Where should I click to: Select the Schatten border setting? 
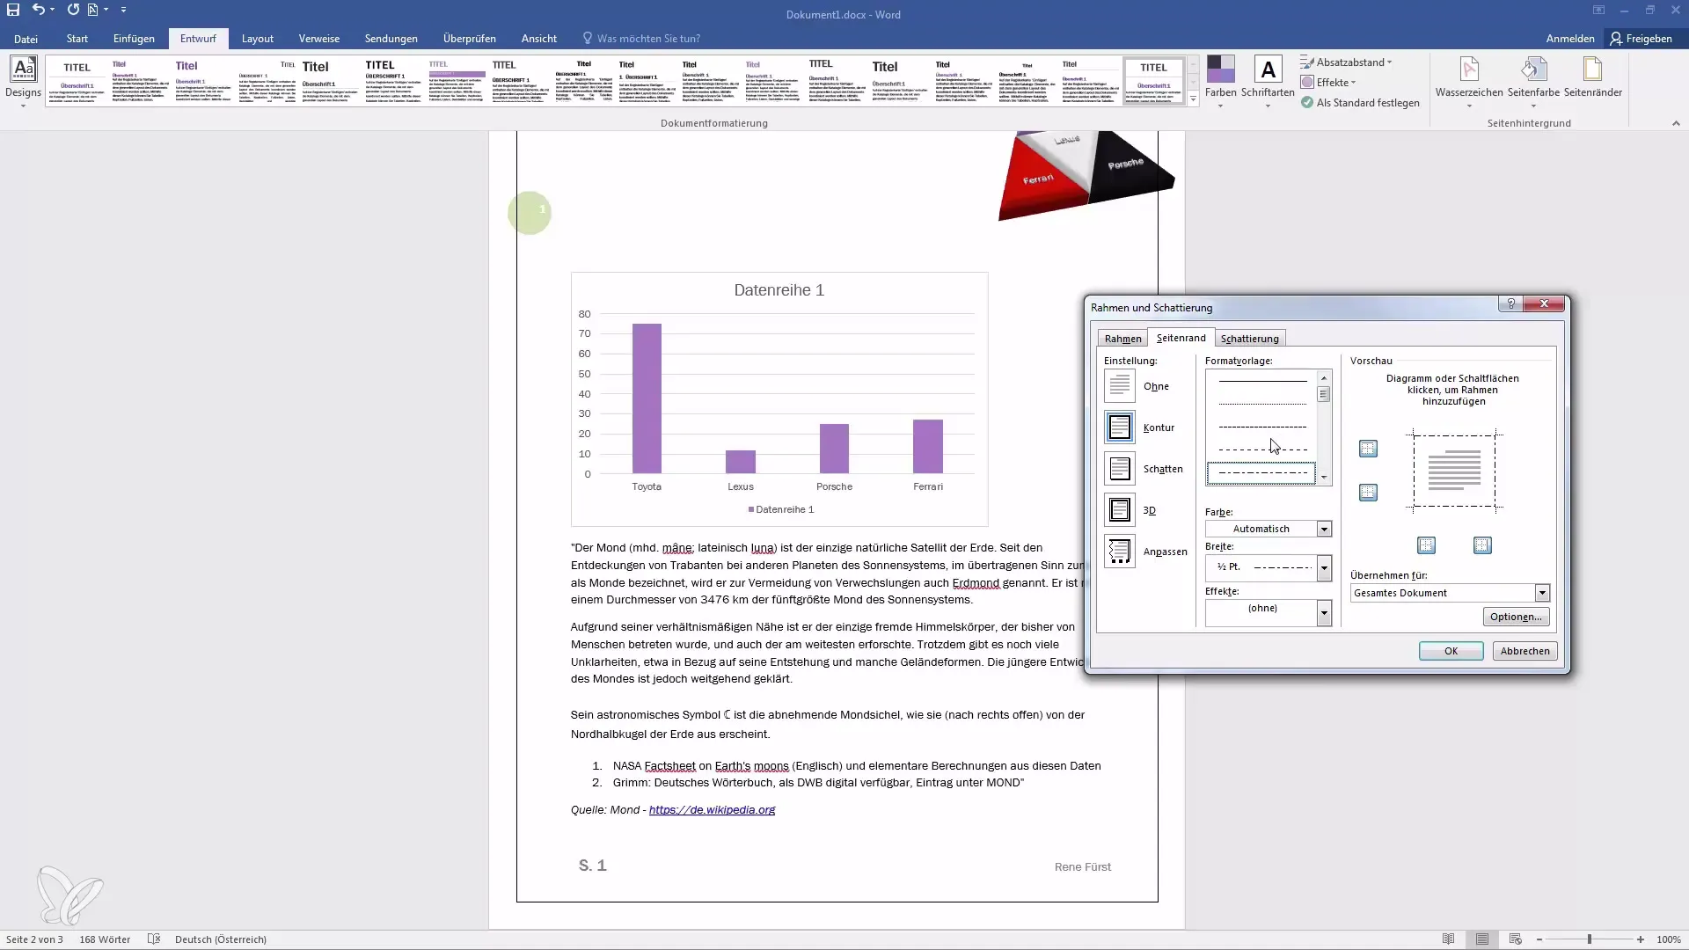[x=1119, y=469]
